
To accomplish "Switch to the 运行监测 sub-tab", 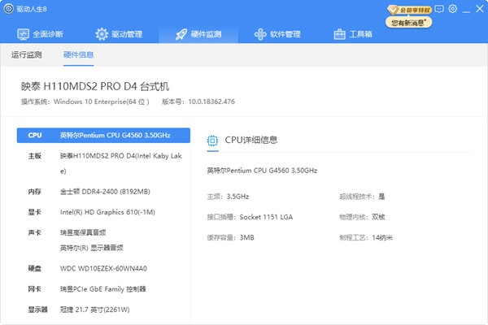I will 27,55.
